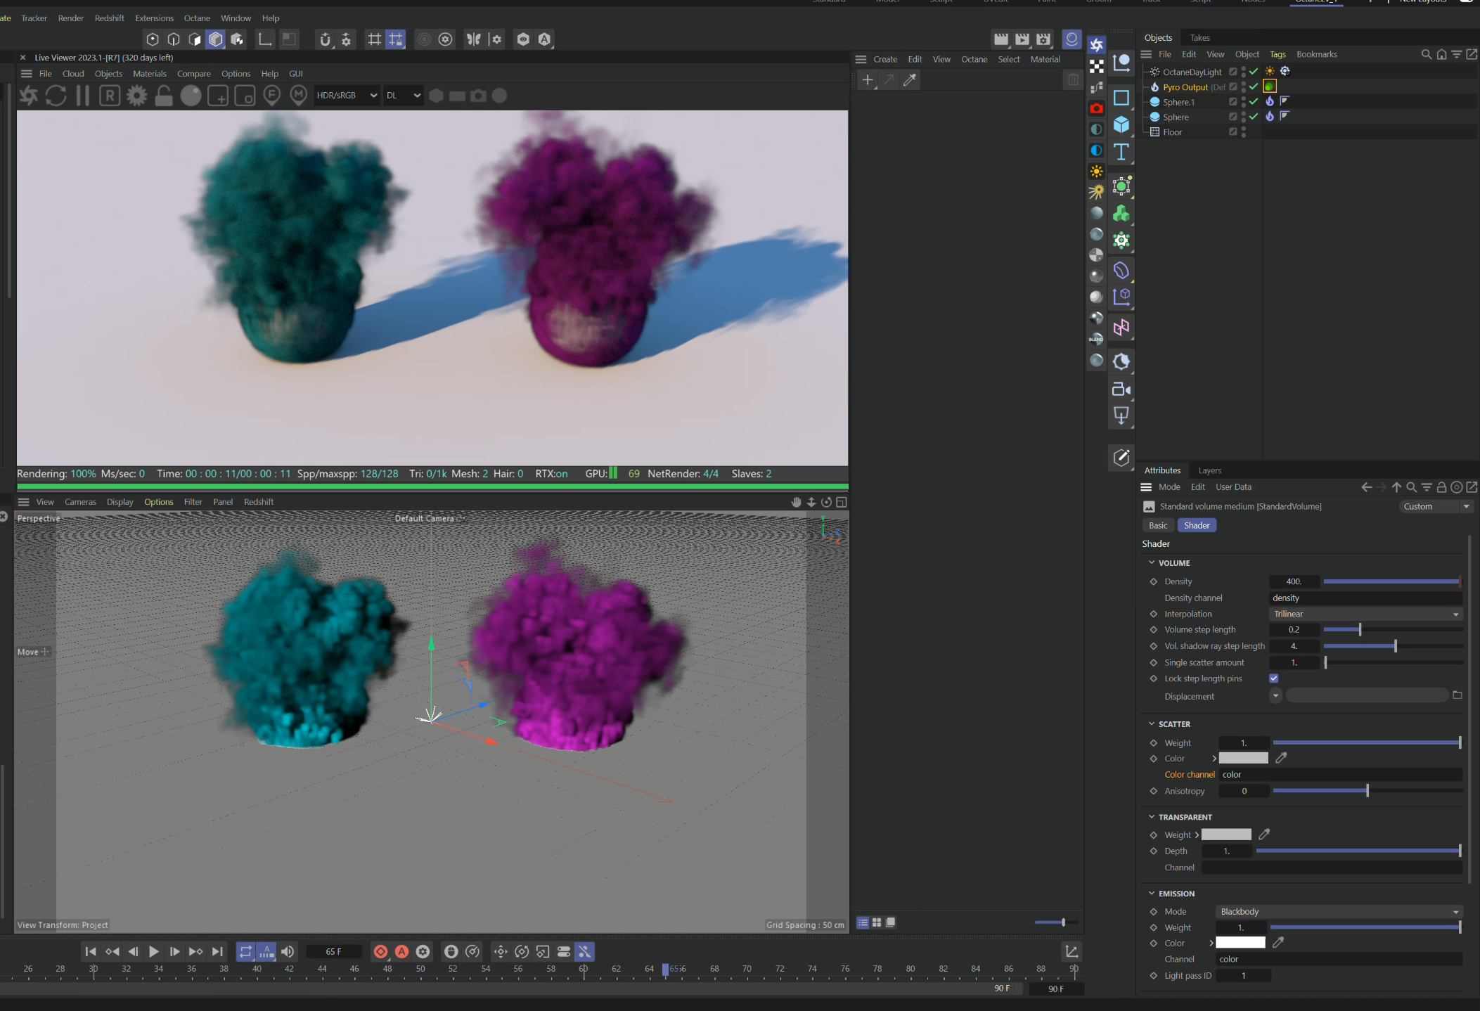Open the Basic attributes tab
The height and width of the screenshot is (1011, 1480).
point(1157,525)
